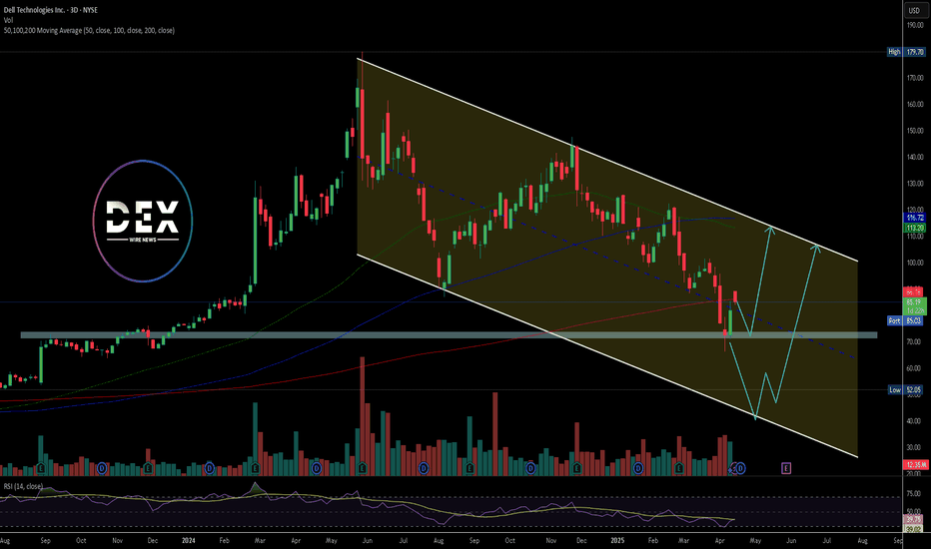Click the dividend marker in mid-January 2024

click(209, 469)
